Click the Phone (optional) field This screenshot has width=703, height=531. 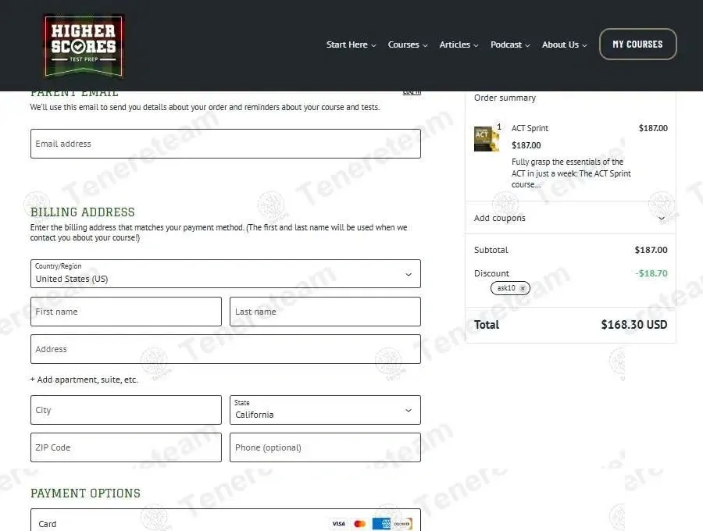pos(325,447)
